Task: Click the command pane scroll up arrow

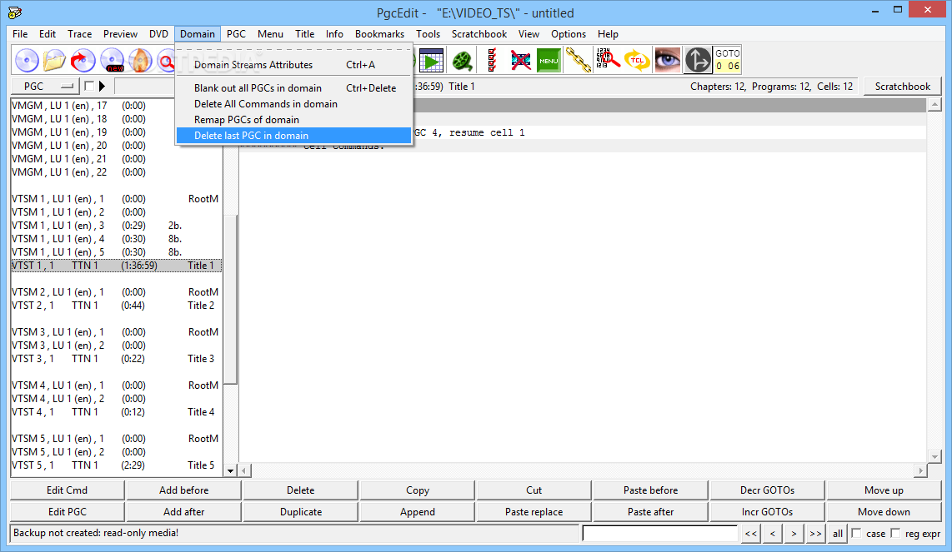Action: pyautogui.click(x=934, y=105)
